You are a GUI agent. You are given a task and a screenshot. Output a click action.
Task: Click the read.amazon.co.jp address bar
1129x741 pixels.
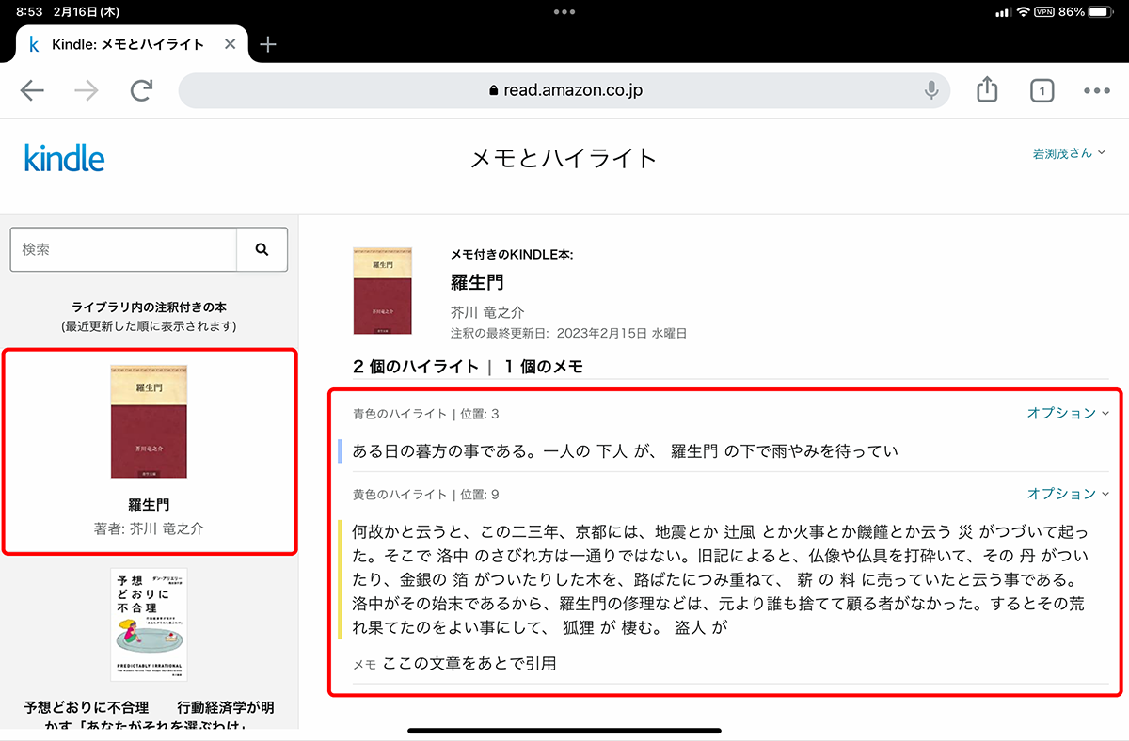click(x=564, y=90)
